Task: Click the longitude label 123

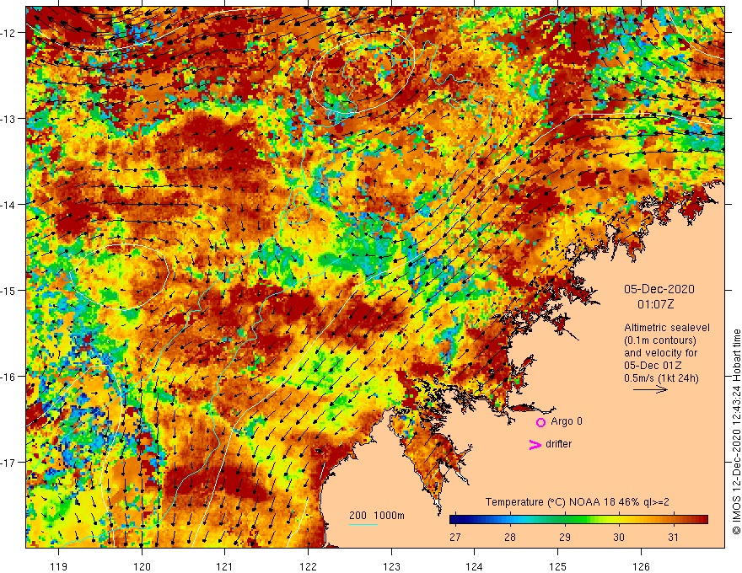Action: click(391, 566)
